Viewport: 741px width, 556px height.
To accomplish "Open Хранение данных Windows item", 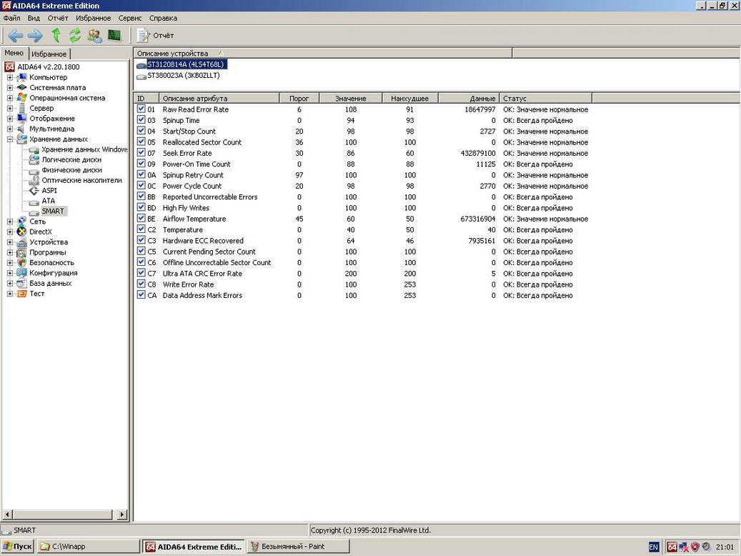I will (84, 149).
